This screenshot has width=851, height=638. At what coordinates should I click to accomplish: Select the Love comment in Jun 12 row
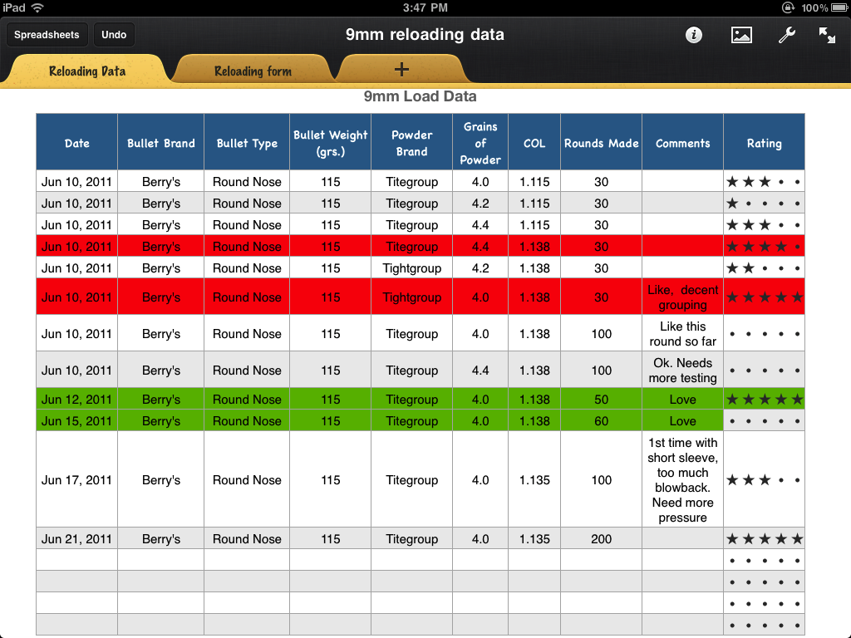pyautogui.click(x=683, y=400)
